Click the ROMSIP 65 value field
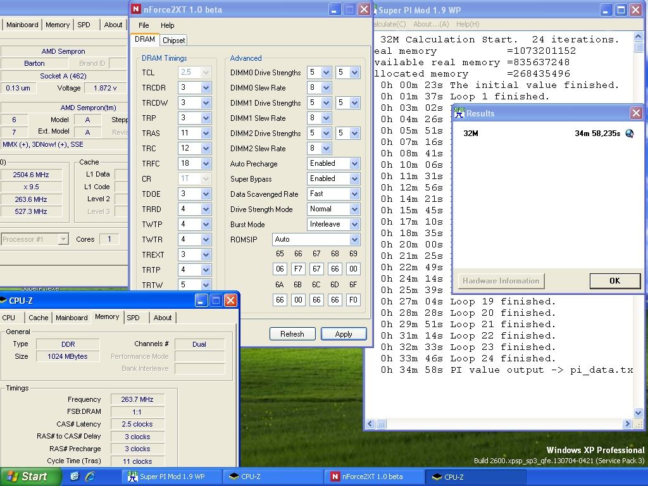The image size is (648, 486). click(x=280, y=269)
